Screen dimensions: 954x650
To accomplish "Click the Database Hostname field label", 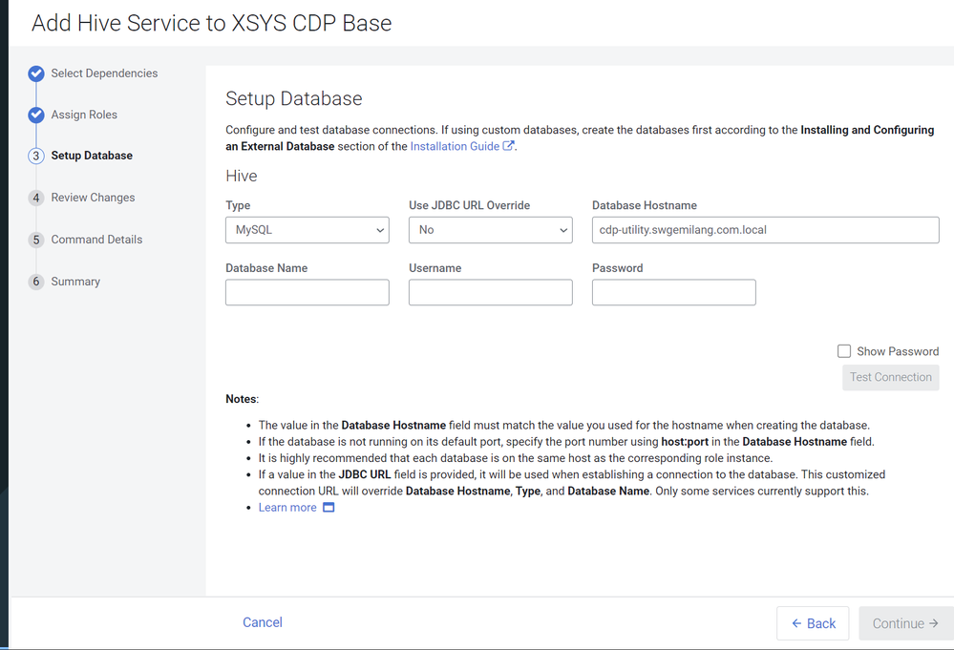I will [x=645, y=205].
